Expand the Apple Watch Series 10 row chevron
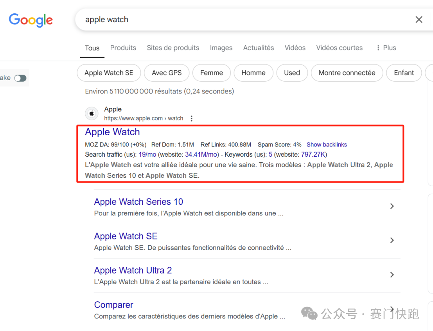Viewport: 433px width, 331px height. point(392,206)
